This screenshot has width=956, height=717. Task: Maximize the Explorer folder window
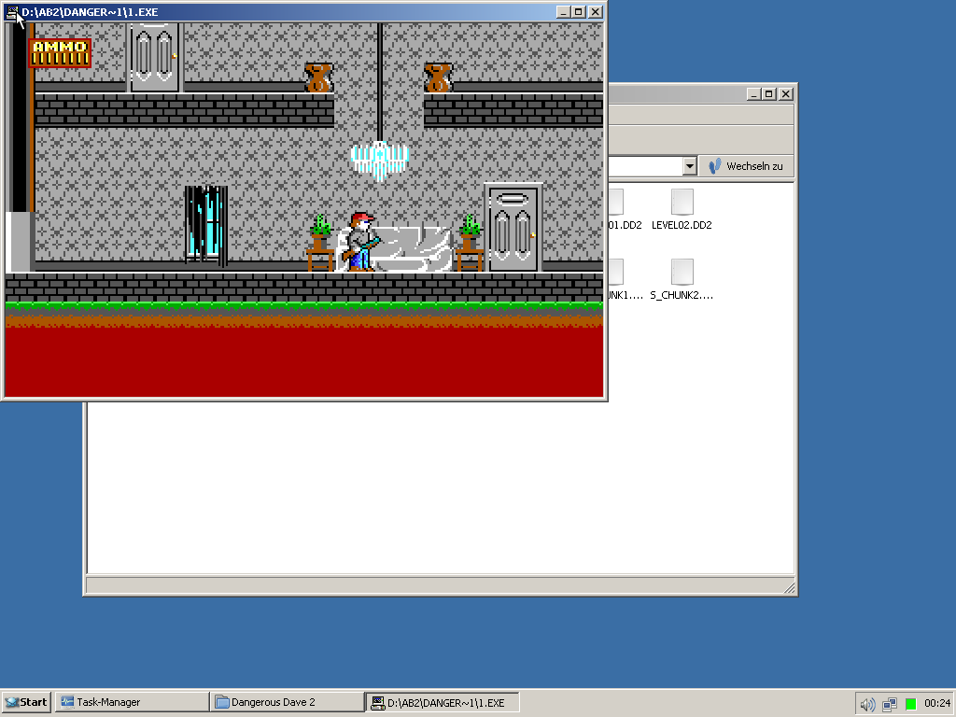769,93
